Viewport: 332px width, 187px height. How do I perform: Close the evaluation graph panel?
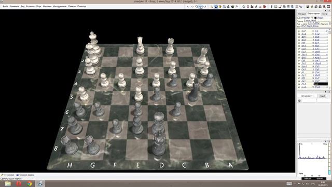pyautogui.click(x=329, y=141)
